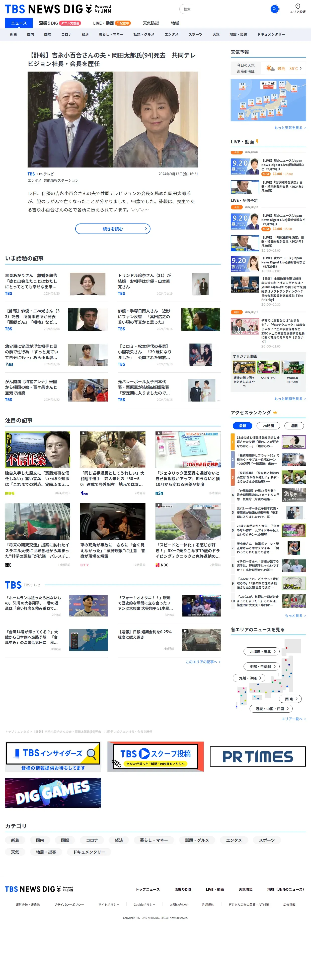Screen dimensions: 311x953
Task: Click footer 深掘りDIG link
Action: 183,889
